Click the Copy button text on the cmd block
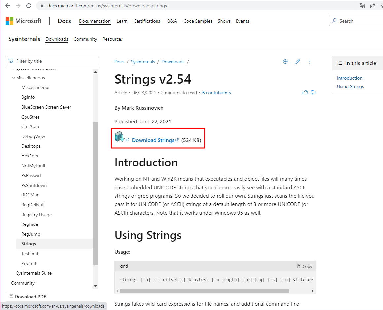Screen dimensions: 383x310 (307, 266)
